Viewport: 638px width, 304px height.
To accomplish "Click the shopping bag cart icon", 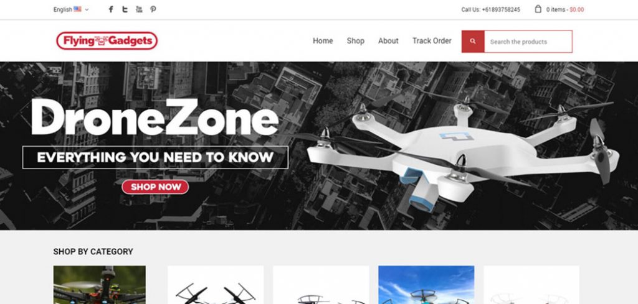I will pos(538,9).
